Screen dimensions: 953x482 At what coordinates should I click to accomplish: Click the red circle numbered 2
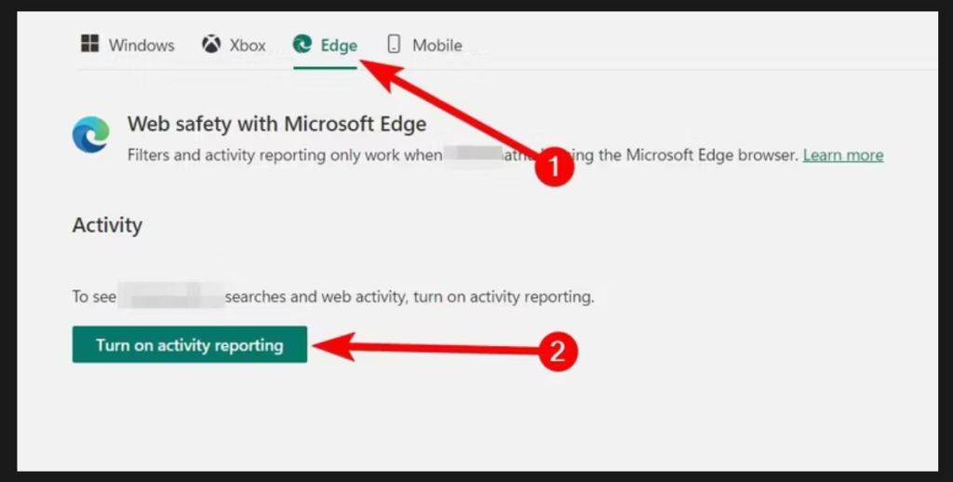tap(557, 351)
